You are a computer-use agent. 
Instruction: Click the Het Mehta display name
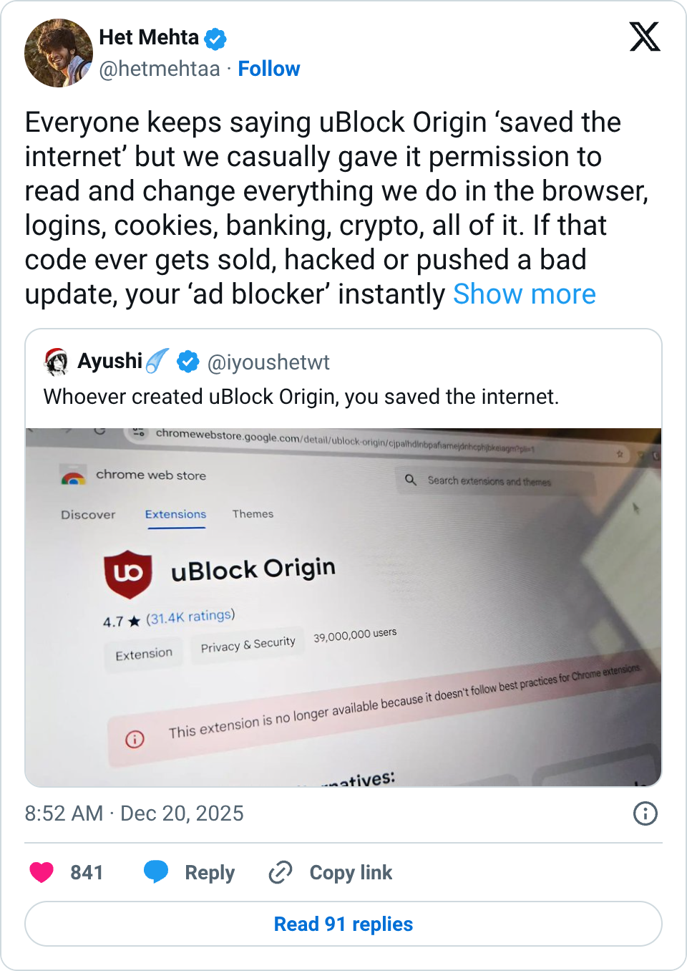[149, 37]
